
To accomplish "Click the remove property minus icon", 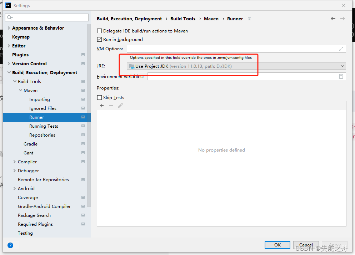I will click(x=111, y=106).
